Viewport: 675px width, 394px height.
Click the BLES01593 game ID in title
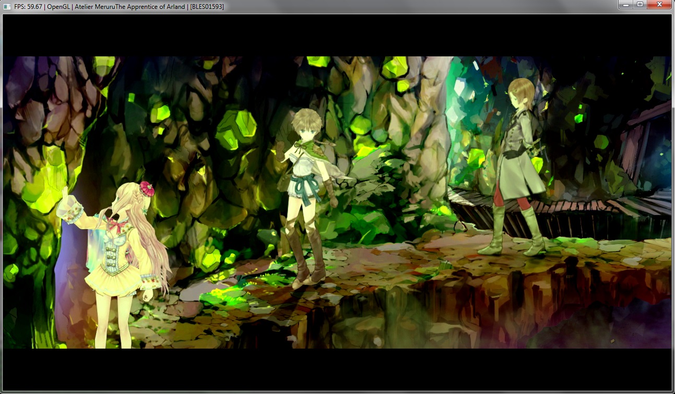pyautogui.click(x=207, y=6)
